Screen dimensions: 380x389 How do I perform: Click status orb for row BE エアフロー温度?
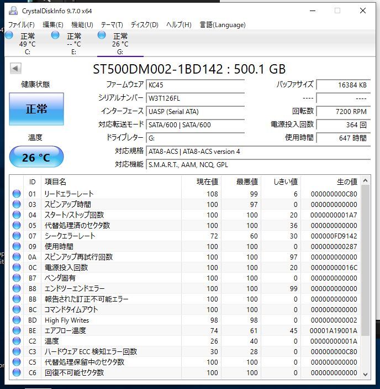17,330
